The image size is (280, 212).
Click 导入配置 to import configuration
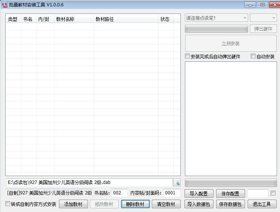point(199,194)
